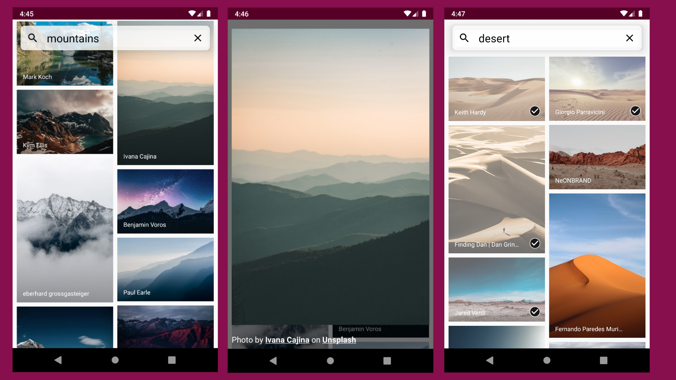Viewport: 676px width, 380px height.
Task: Select Fernando Paredes orange dune photo
Action: 597,266
